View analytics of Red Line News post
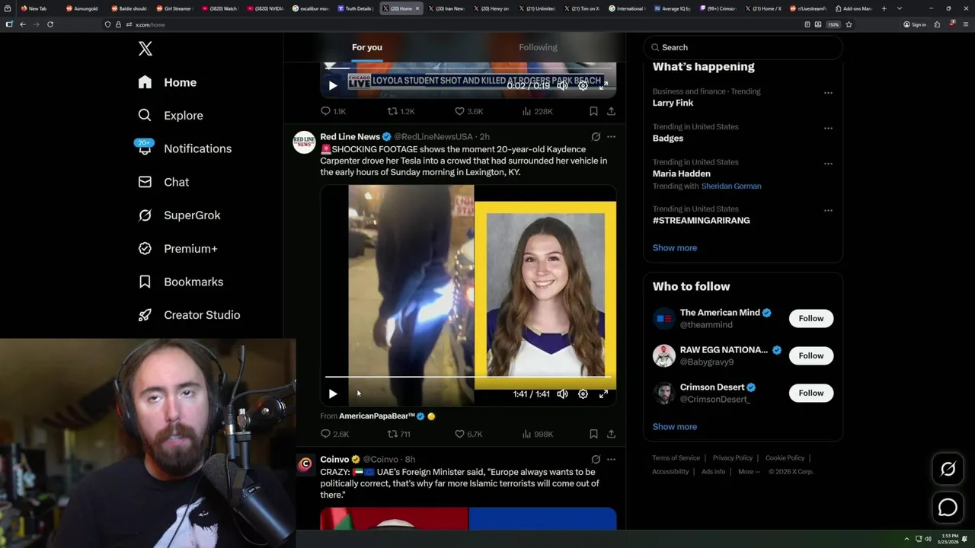This screenshot has width=975, height=548. [x=537, y=434]
